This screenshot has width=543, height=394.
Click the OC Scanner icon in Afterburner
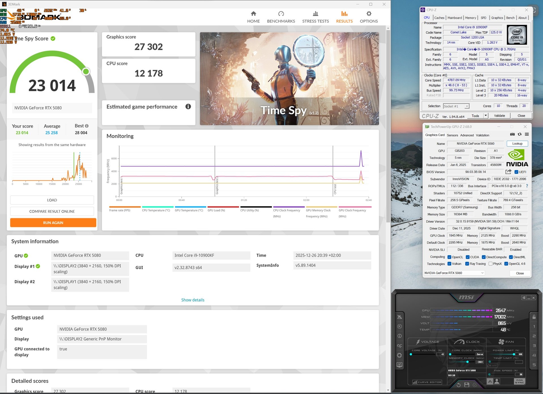399,346
